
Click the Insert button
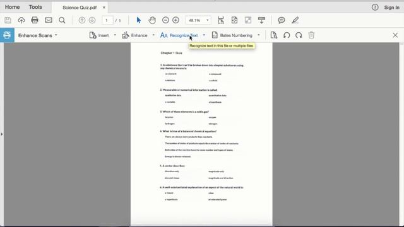(x=99, y=35)
